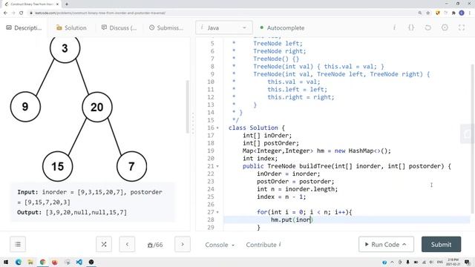This screenshot has height=267, width=475.
Task: Click the 'int index;' declaration on line 20
Action: (x=260, y=158)
